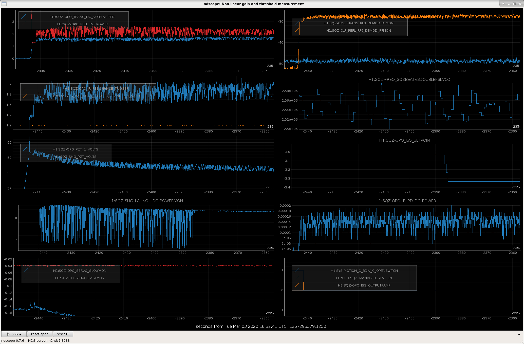Viewport: 524px width, 344px height.
Task: Click blue swatch for H1:SQZ-OPO_PZT_1_VOLTS legend
Action: tap(25, 149)
